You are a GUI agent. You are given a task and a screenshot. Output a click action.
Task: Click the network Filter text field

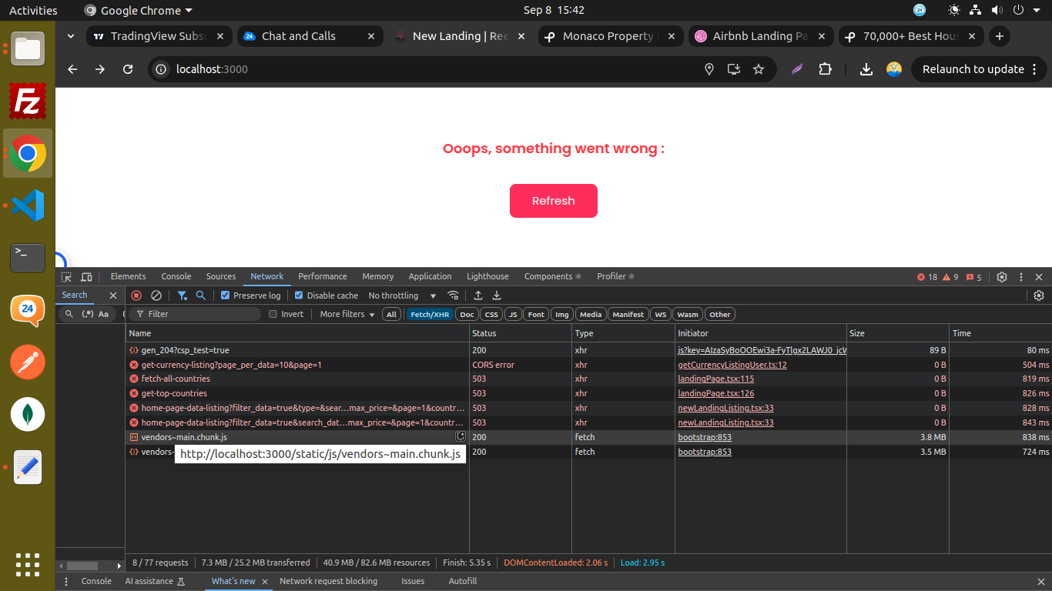(200, 314)
